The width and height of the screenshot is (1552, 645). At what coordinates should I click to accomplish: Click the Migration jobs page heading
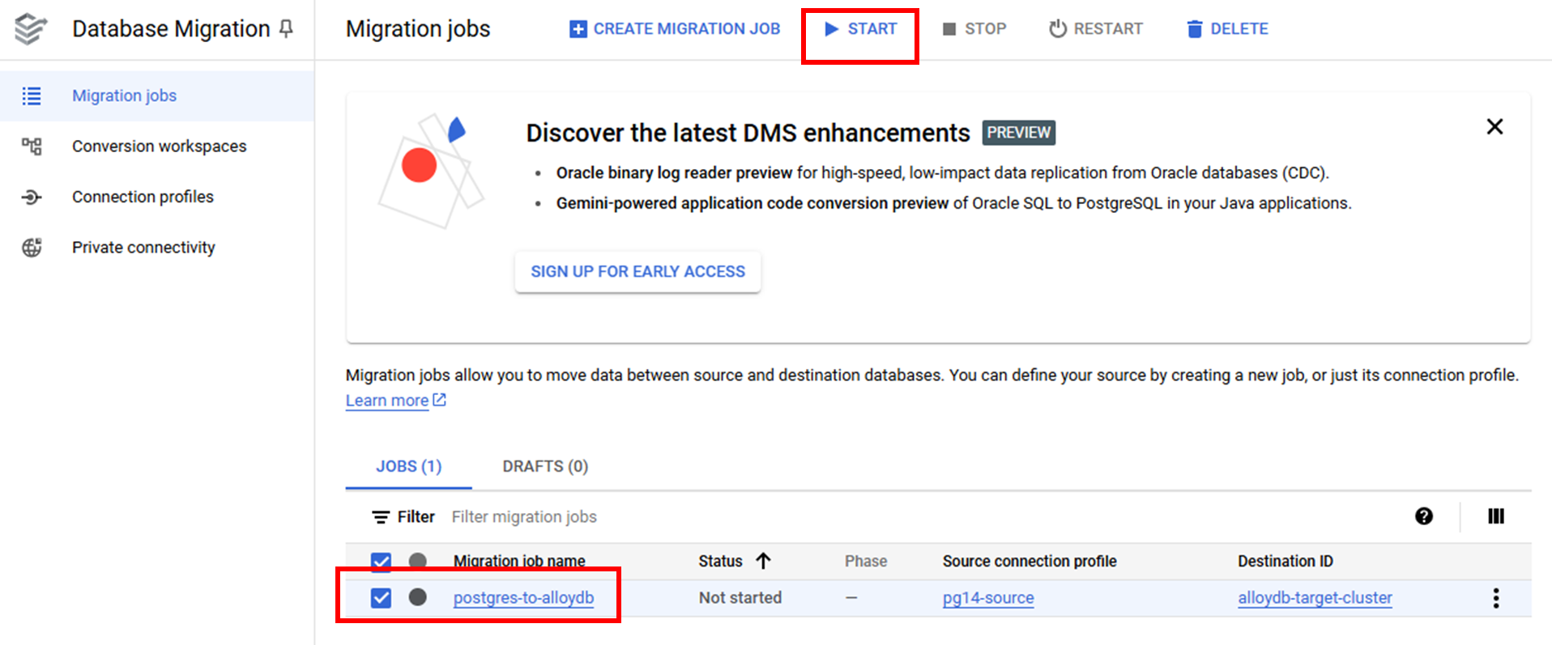pos(418,29)
